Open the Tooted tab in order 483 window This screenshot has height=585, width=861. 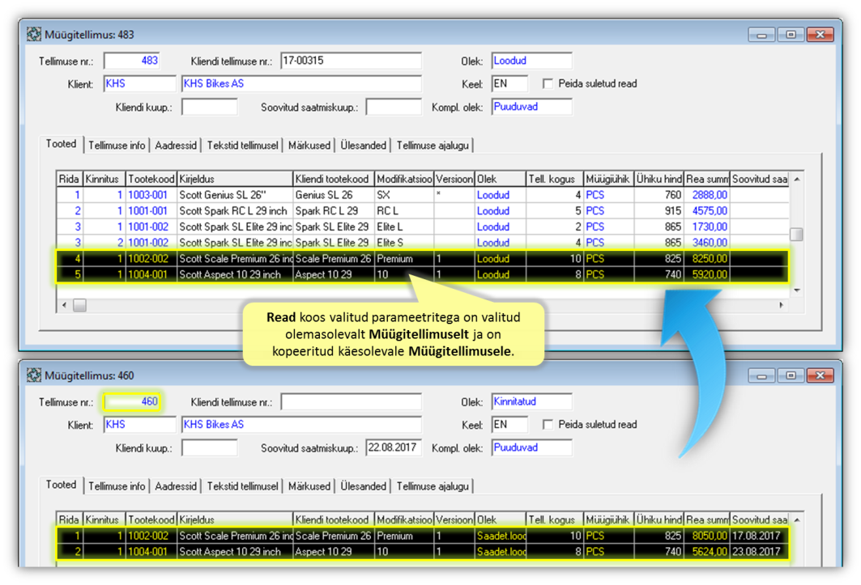tap(61, 144)
